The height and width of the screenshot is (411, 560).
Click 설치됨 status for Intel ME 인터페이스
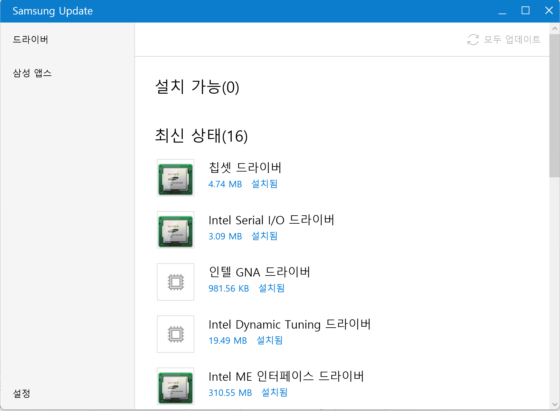tap(275, 392)
